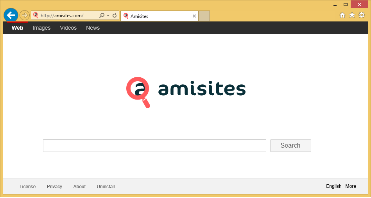The height and width of the screenshot is (198, 371).
Task: Refresh the page with the reload icon
Action: [x=115, y=16]
